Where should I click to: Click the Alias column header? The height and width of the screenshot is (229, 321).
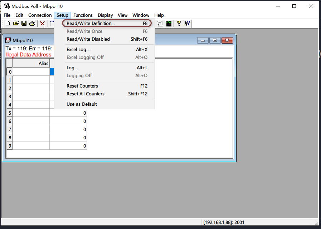(31, 63)
